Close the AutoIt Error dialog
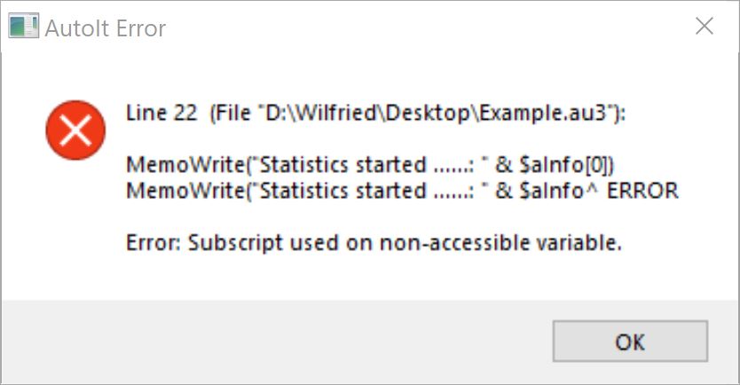 click(x=705, y=26)
